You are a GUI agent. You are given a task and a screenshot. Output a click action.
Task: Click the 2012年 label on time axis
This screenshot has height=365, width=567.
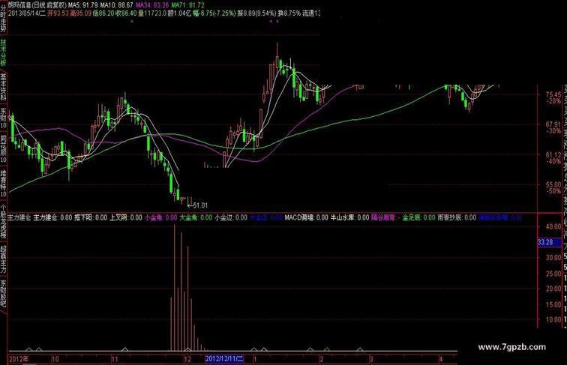coord(18,359)
